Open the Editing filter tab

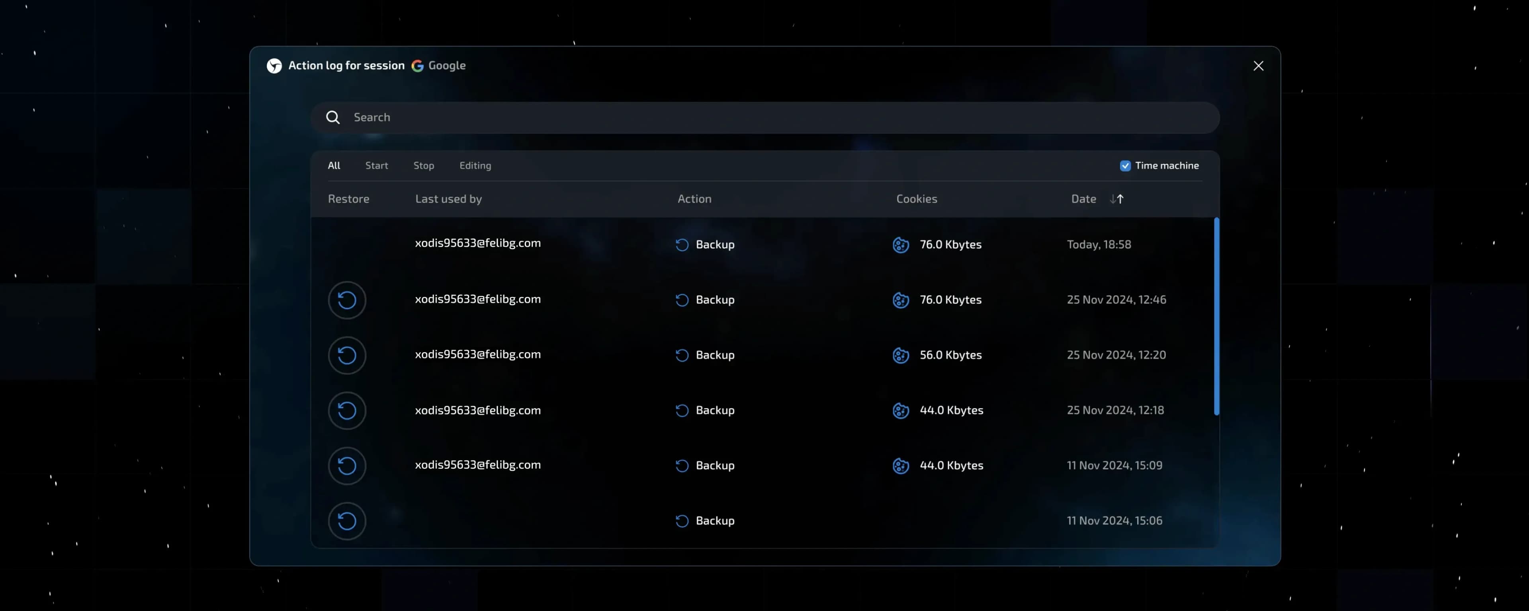coord(475,165)
